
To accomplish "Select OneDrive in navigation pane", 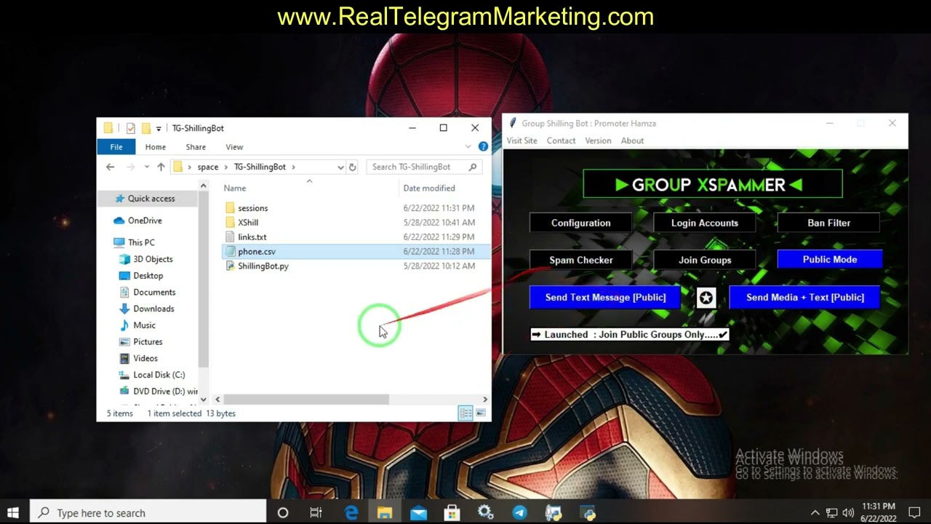I will [x=145, y=221].
